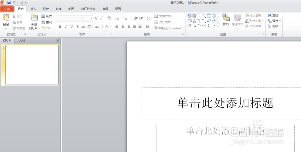Viewport: 301px width, 152px height.
Task: Pick the straight line shape
Action: (x=199, y=16)
